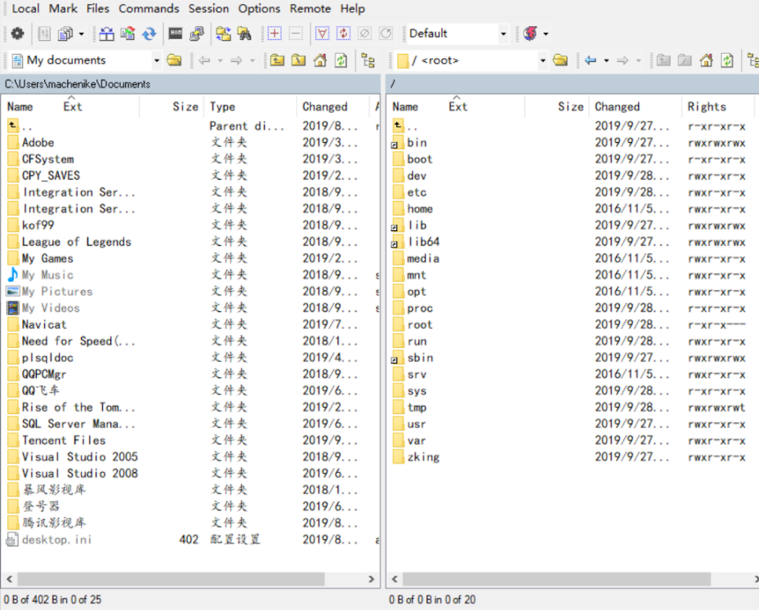Sort local panel by Size column
Screen dimensions: 759x610
[x=172, y=106]
